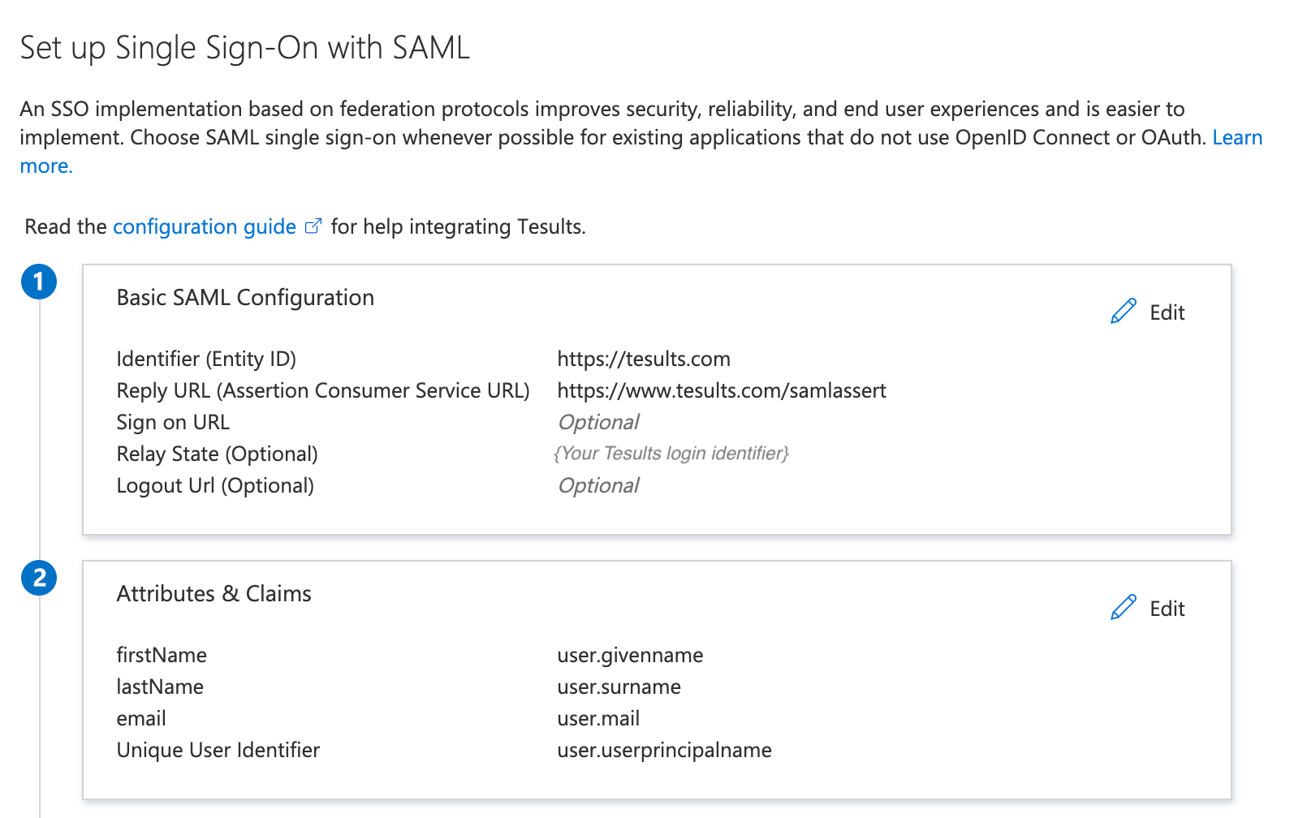Click the step 2 circle badge

(39, 579)
